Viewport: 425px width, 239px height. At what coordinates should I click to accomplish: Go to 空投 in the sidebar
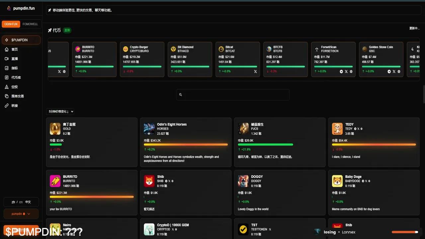(15, 87)
